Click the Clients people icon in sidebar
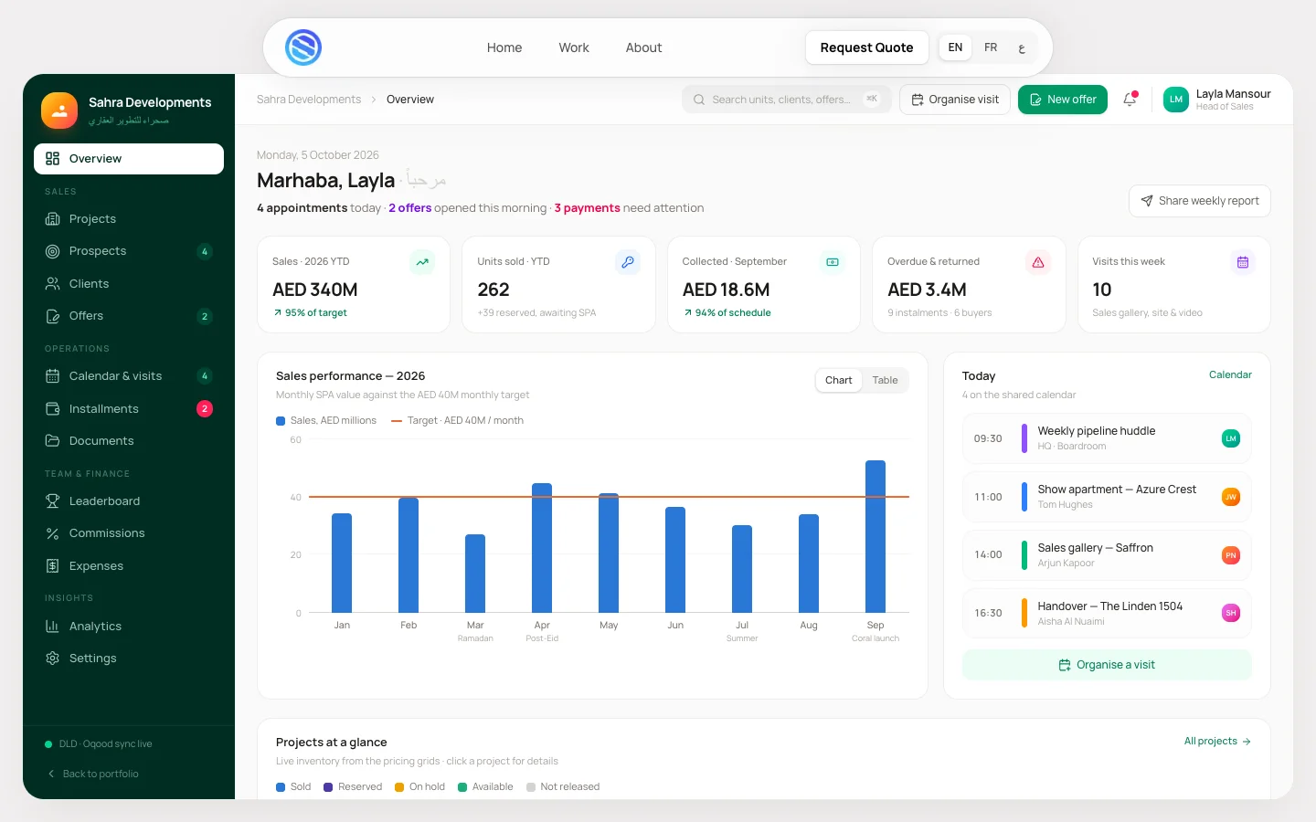 pos(53,284)
